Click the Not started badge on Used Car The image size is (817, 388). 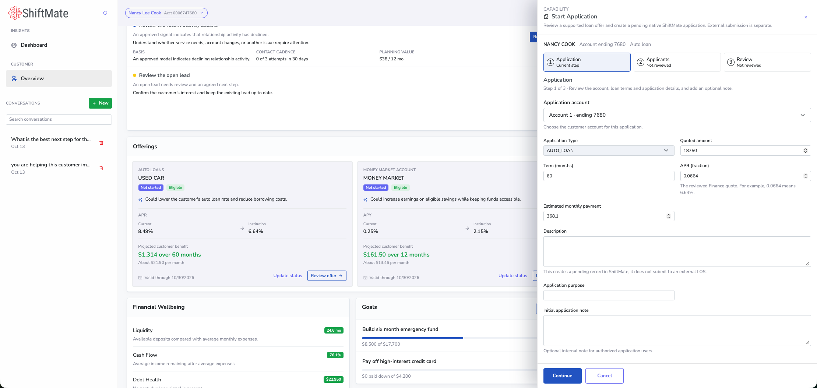pos(151,188)
